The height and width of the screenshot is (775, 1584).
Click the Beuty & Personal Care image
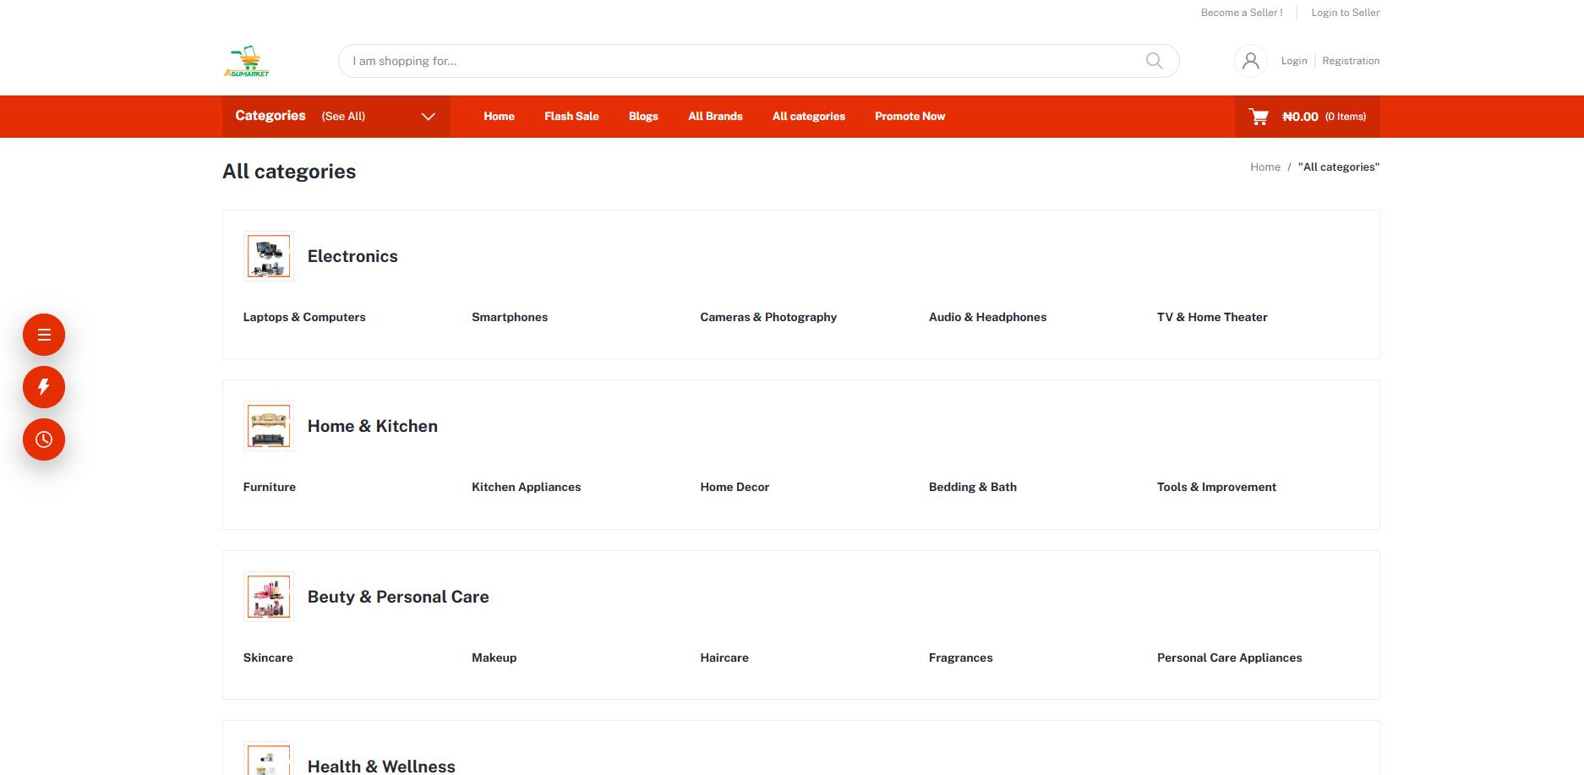tap(269, 597)
